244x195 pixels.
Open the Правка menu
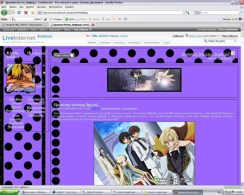click(13, 7)
